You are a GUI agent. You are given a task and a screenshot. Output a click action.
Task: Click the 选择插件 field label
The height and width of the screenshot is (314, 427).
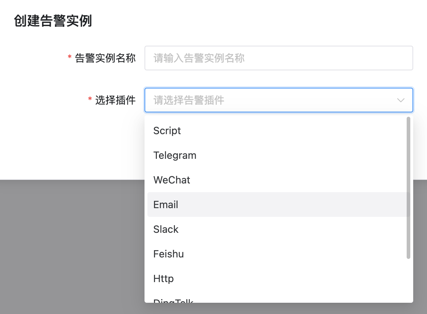pos(115,100)
